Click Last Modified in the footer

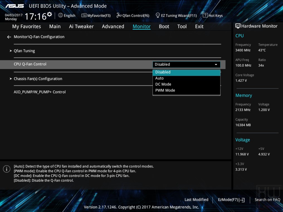[196, 199]
